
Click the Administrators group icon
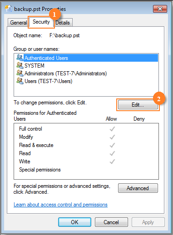point(20,73)
